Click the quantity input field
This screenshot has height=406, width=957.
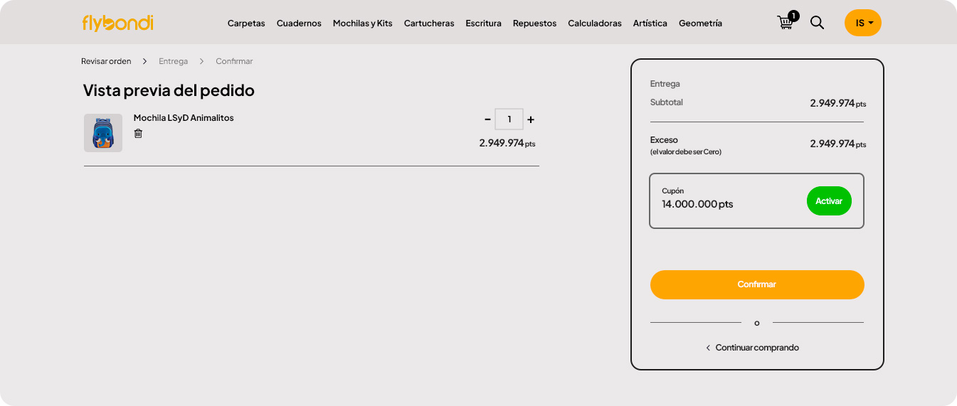click(509, 119)
